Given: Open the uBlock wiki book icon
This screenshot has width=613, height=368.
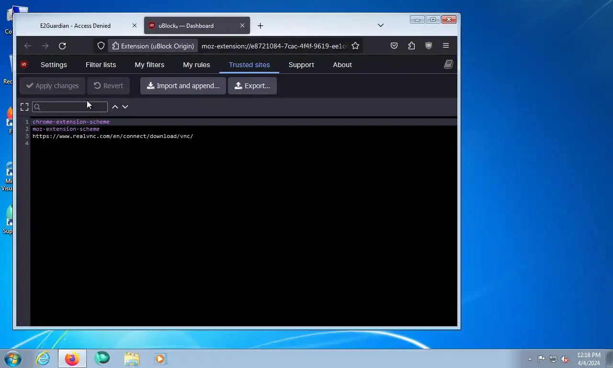Looking at the screenshot, I should coord(448,65).
